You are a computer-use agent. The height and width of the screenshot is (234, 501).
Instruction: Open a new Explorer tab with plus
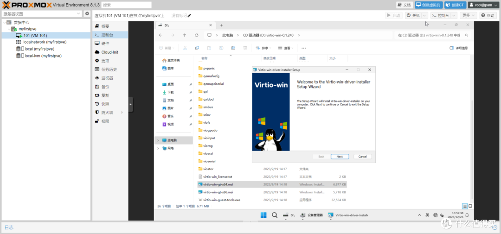pyautogui.click(x=221, y=25)
